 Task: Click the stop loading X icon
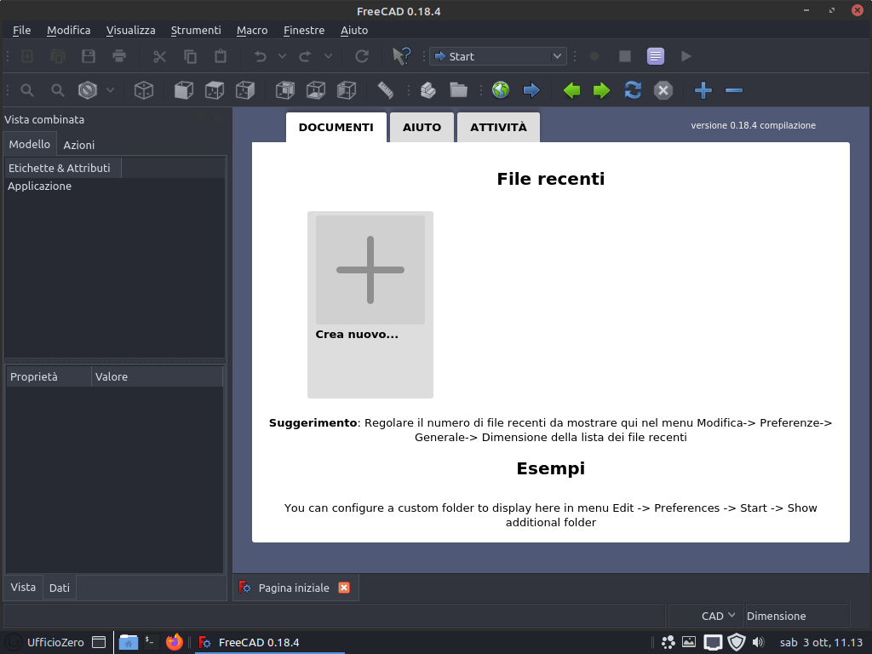pos(663,90)
